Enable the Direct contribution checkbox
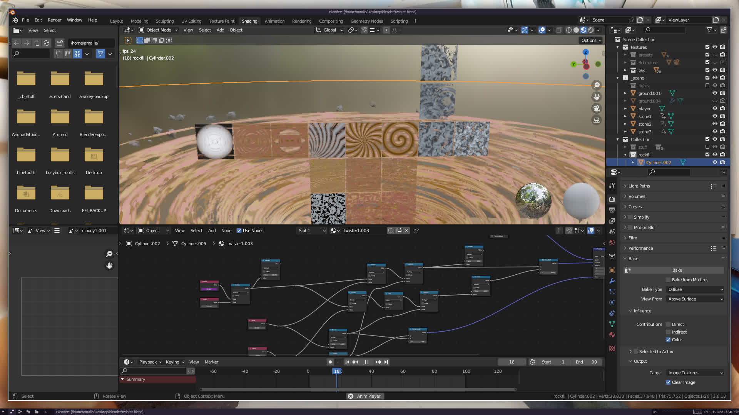The width and height of the screenshot is (739, 415). click(x=668, y=324)
